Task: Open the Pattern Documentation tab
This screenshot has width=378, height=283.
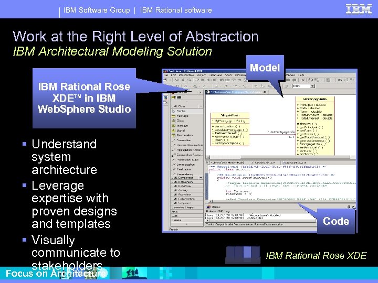Action: tap(269, 224)
